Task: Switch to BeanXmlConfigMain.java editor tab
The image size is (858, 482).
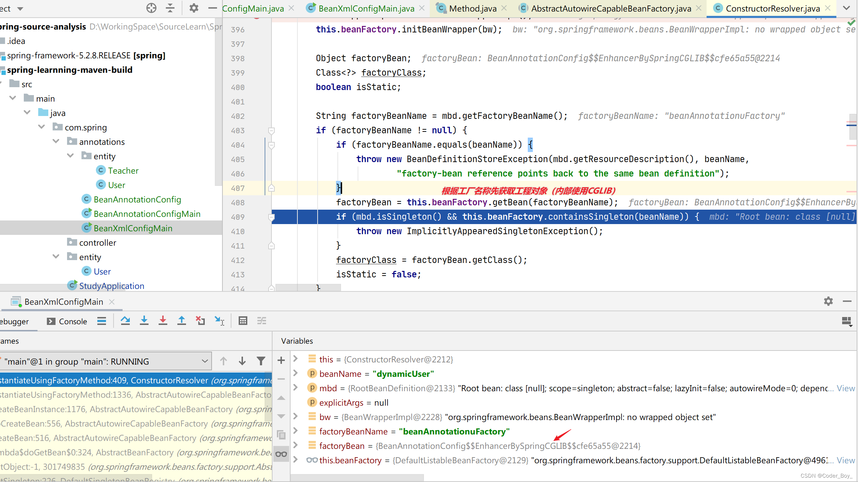Action: [x=366, y=8]
